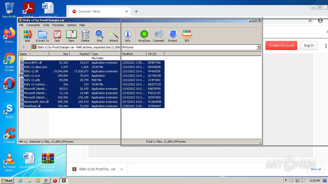This screenshot has width=328, height=184.
Task: Sort files by CRC32 column
Action: [x=155, y=54]
